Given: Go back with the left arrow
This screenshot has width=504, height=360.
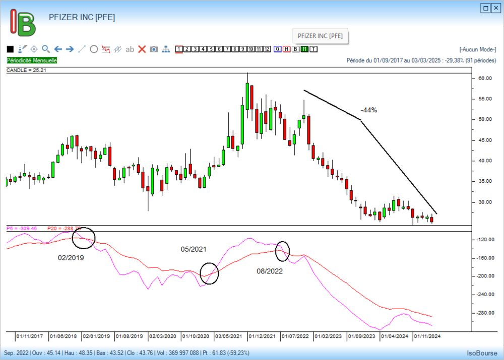Looking at the screenshot, I should click(x=58, y=49).
